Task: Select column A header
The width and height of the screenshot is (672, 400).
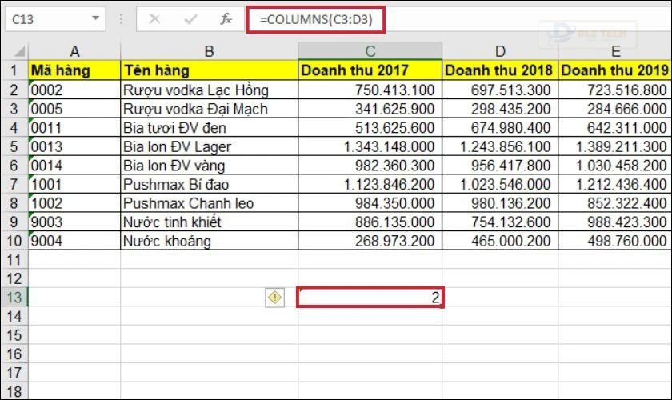Action: pyautogui.click(x=74, y=51)
